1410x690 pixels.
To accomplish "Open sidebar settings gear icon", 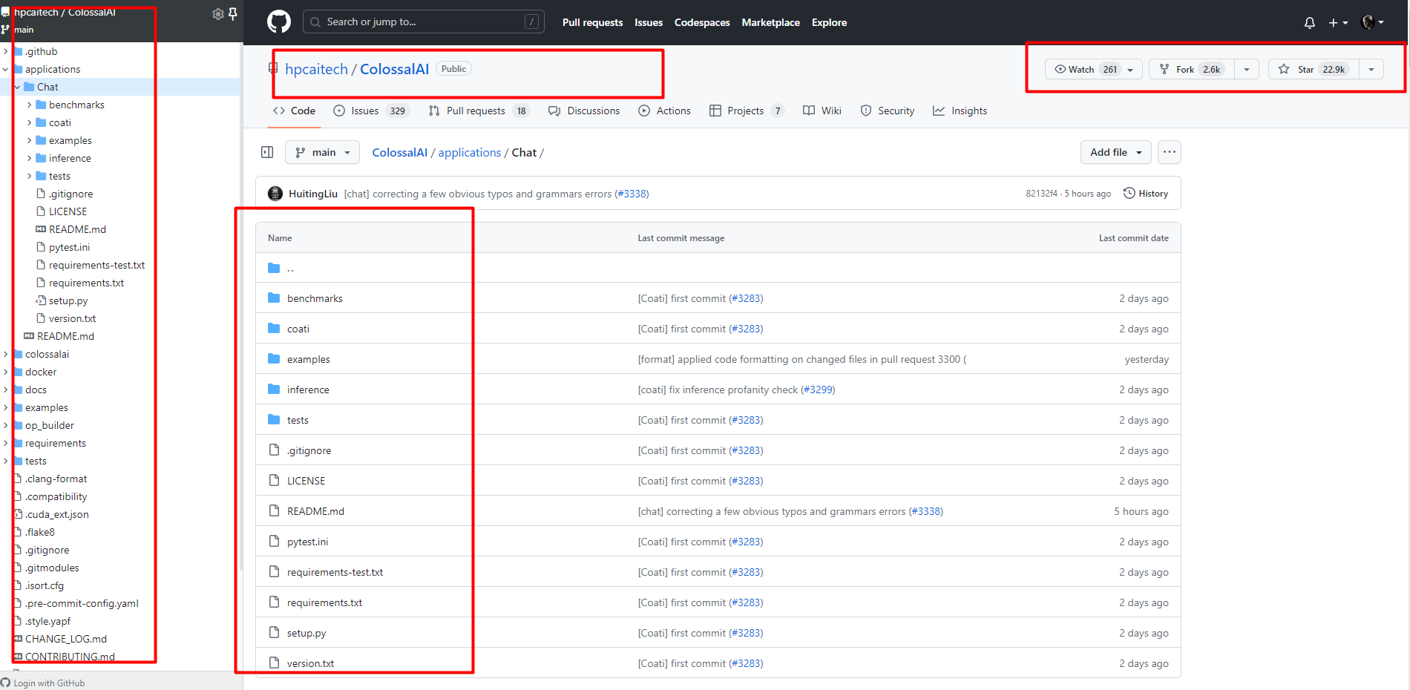I will click(217, 14).
